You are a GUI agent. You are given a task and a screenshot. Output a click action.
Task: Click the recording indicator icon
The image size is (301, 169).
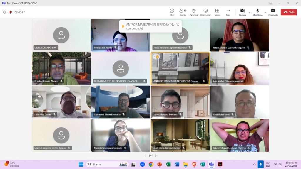(x=10, y=12)
